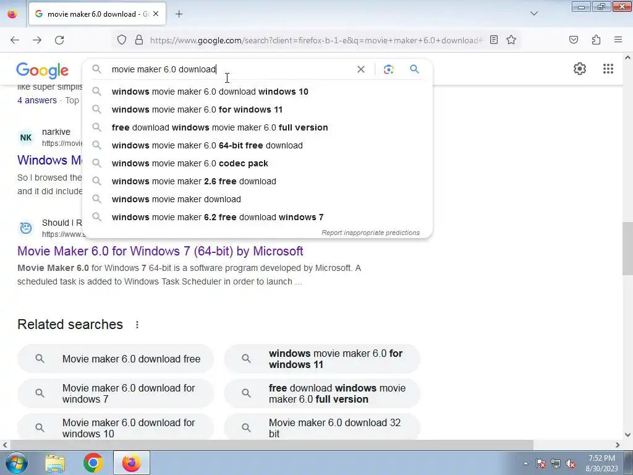
Task: Click the horizontal scrollbar thumb
Action: tap(271, 445)
